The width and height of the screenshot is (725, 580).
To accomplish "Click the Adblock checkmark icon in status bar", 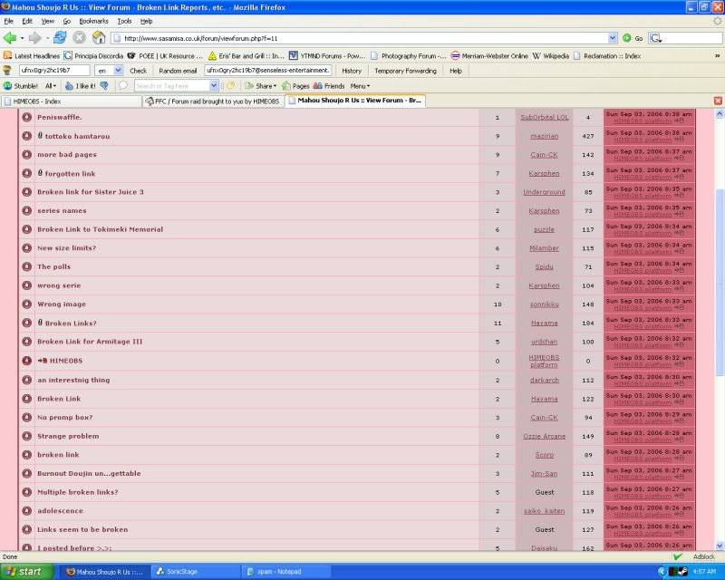I will [x=677, y=556].
